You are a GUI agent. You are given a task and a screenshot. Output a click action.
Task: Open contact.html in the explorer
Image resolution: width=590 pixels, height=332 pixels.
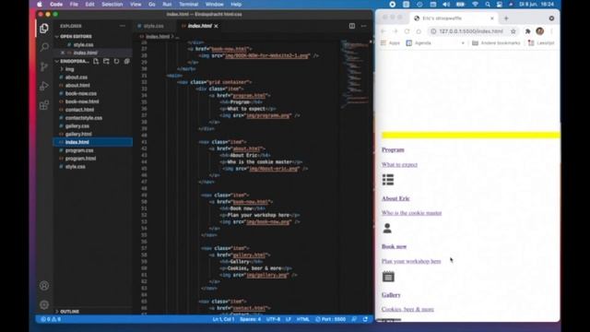click(x=80, y=110)
